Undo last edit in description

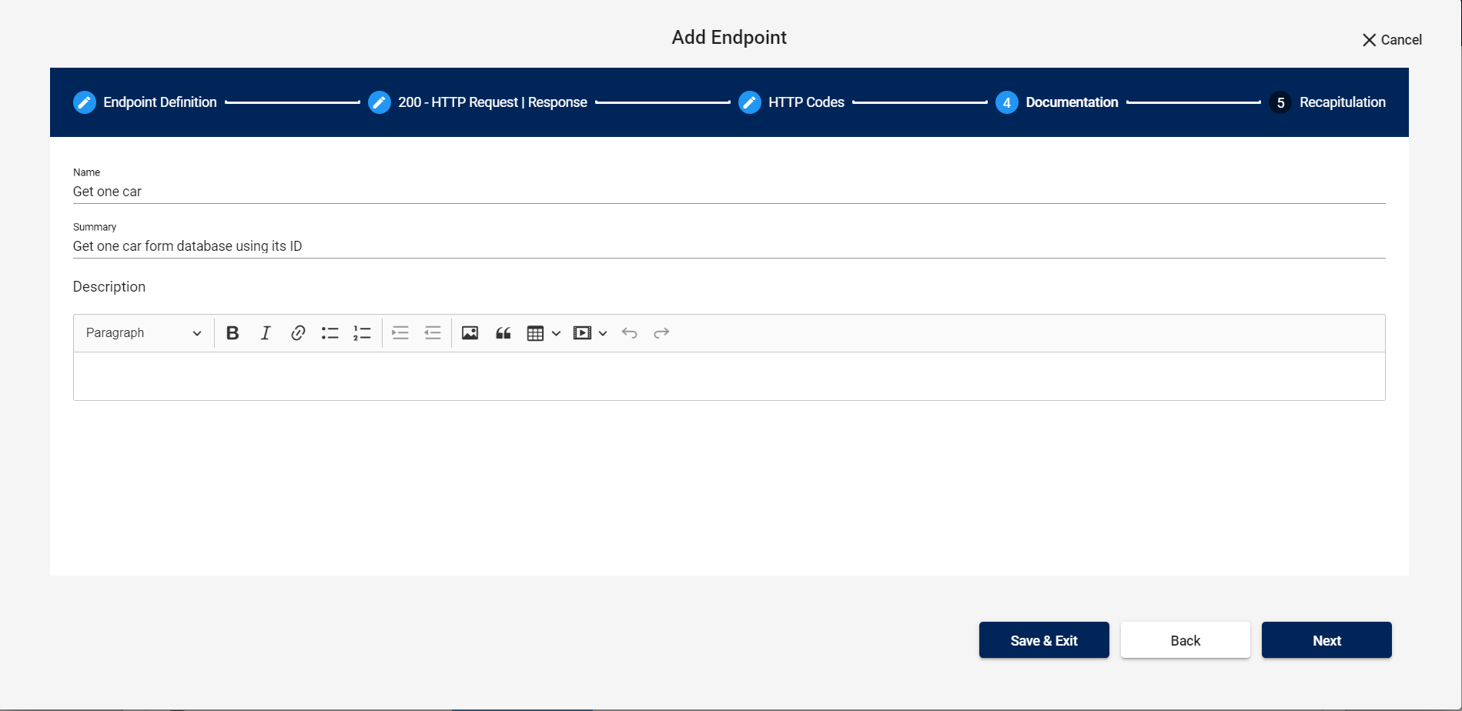[629, 333]
